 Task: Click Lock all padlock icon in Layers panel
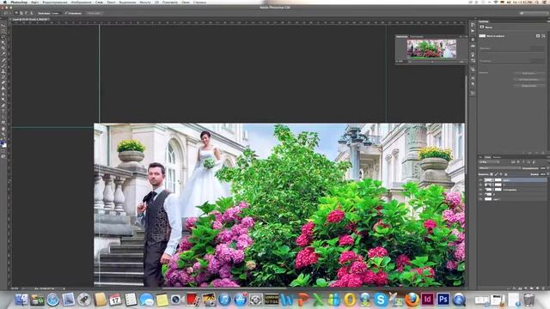tap(505, 174)
